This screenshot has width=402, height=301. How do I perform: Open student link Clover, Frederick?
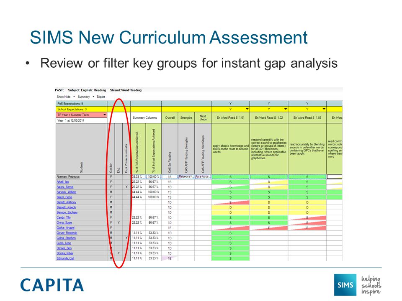(x=67, y=233)
